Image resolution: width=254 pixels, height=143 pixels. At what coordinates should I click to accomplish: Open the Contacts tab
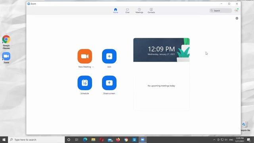[151, 11]
